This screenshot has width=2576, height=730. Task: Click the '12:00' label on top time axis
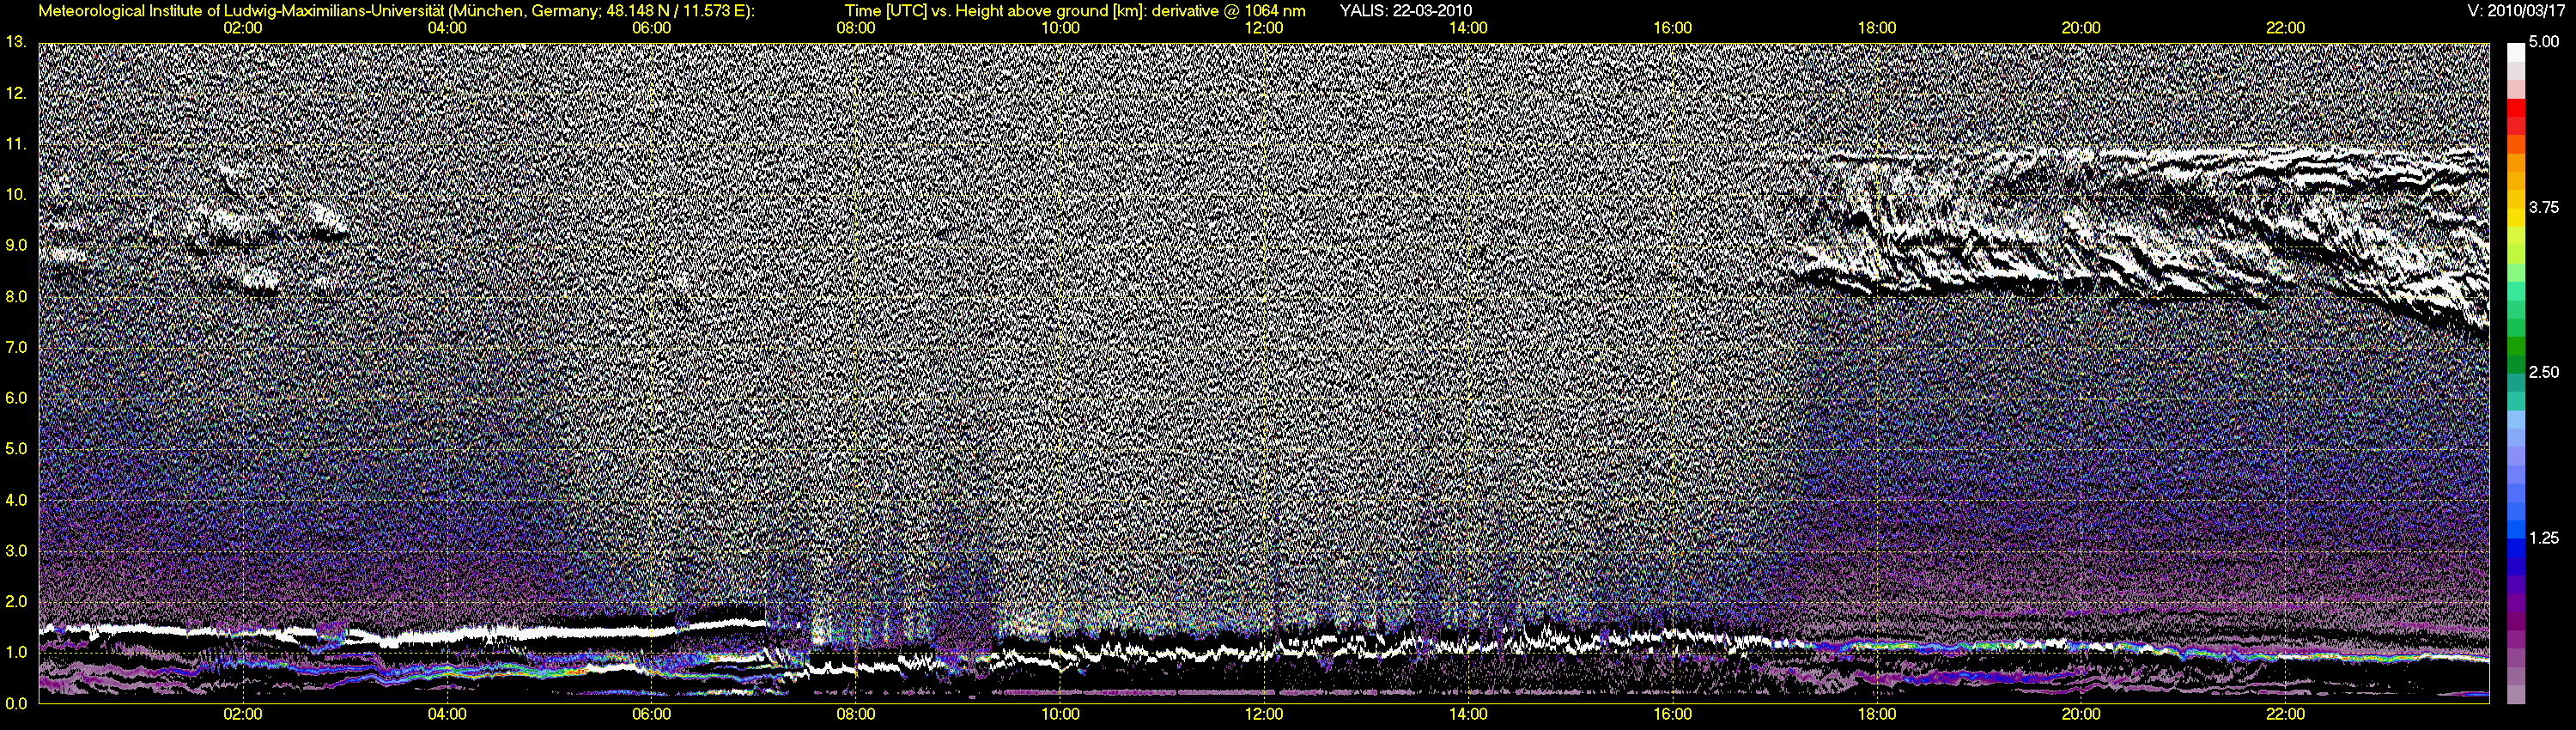pos(1264,28)
